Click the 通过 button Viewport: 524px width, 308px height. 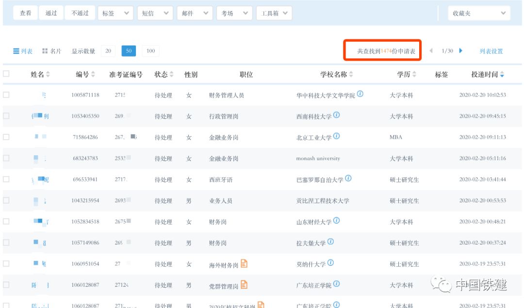[51, 14]
